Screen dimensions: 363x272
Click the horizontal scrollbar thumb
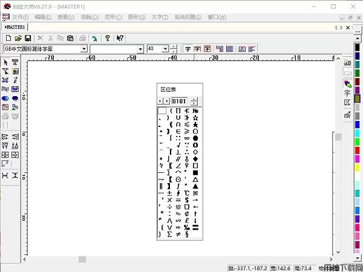pos(82,259)
